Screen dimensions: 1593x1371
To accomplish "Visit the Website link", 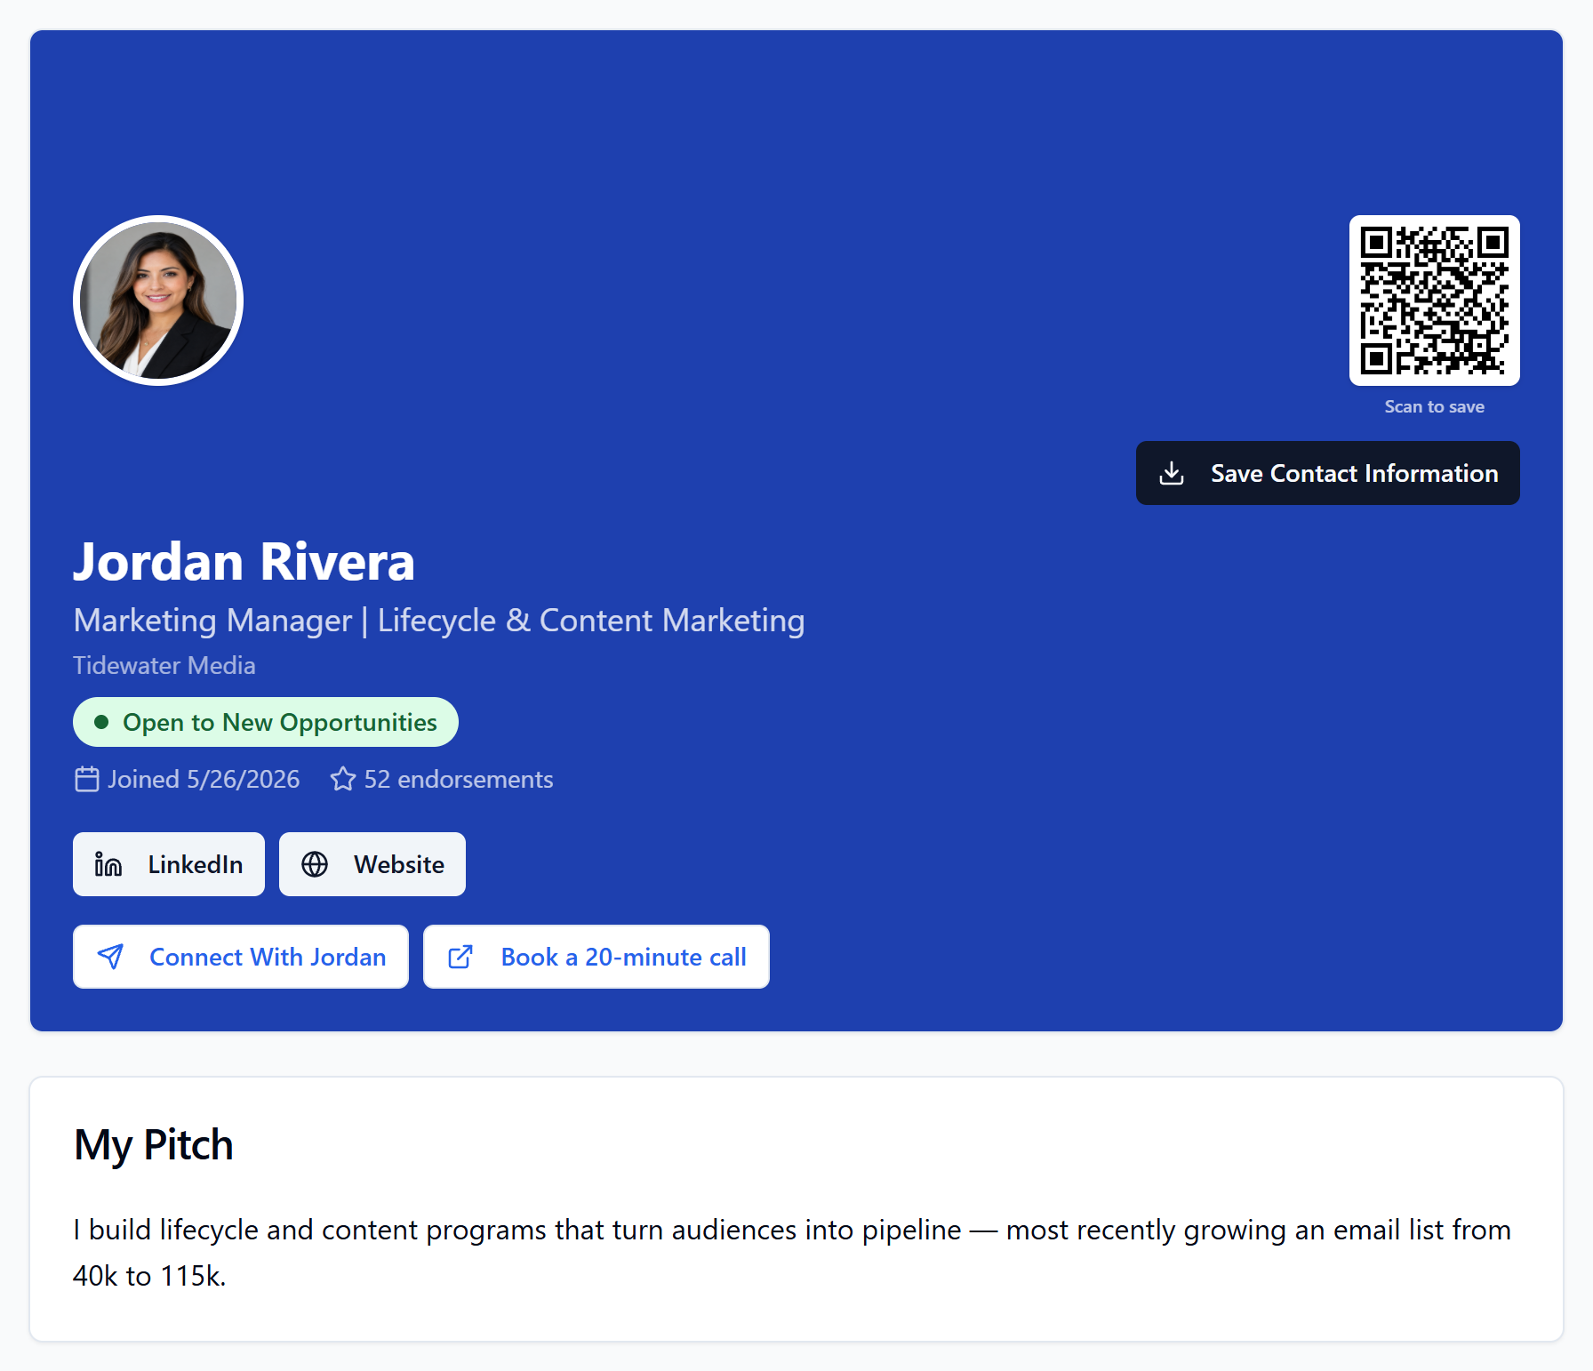I will pos(372,864).
